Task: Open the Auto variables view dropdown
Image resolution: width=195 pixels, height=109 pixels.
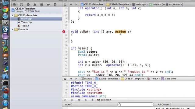Action: [x=69, y=104]
